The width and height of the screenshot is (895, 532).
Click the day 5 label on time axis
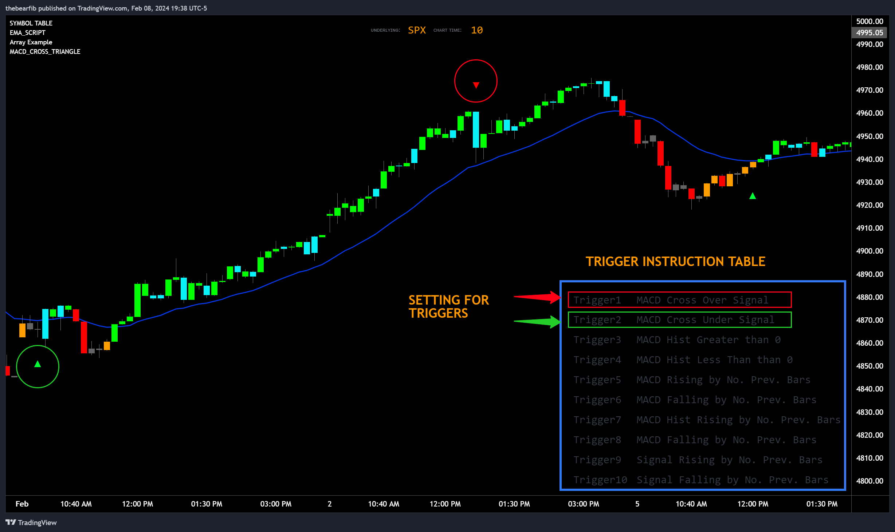click(637, 504)
